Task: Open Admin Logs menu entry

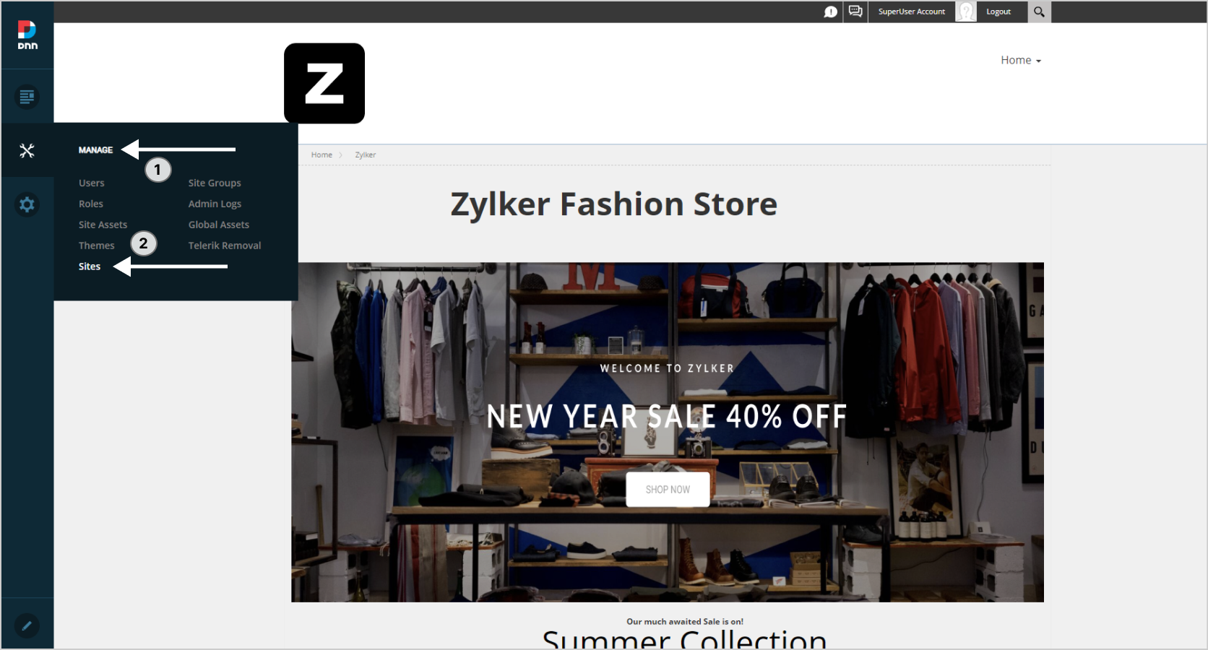Action: 215,204
